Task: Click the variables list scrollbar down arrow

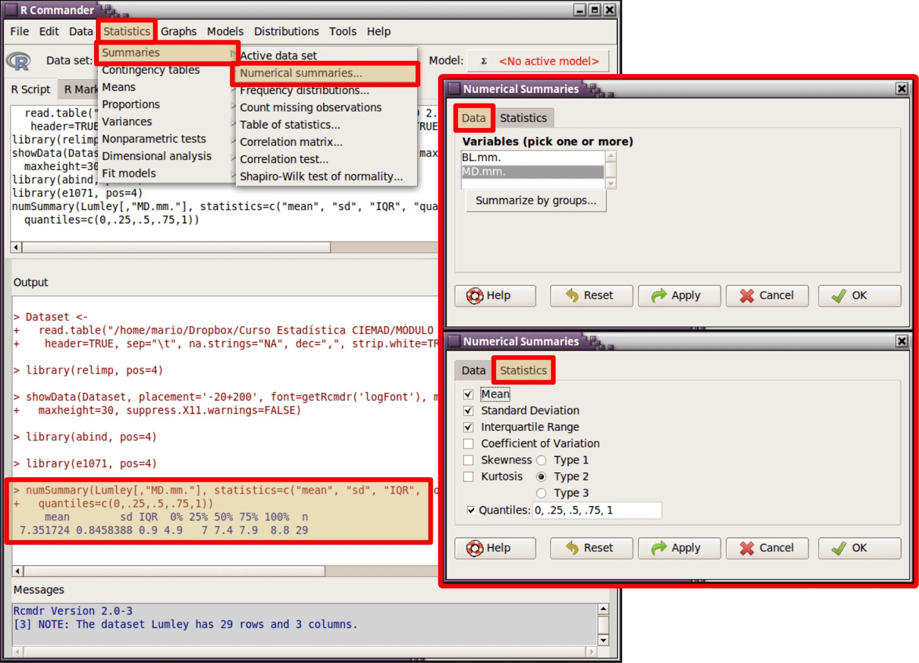Action: (x=611, y=184)
